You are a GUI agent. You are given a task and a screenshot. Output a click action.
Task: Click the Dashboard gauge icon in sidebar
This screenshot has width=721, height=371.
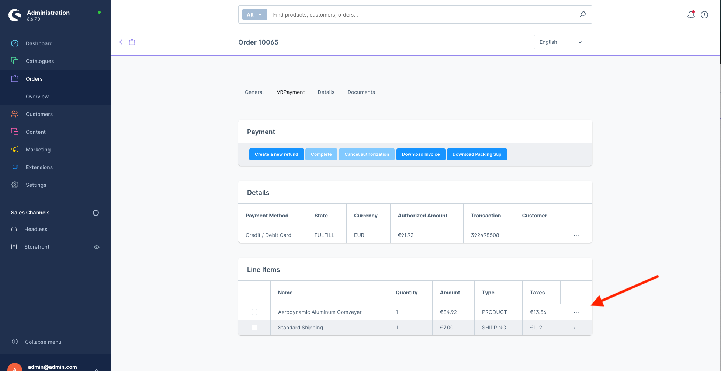click(x=15, y=43)
